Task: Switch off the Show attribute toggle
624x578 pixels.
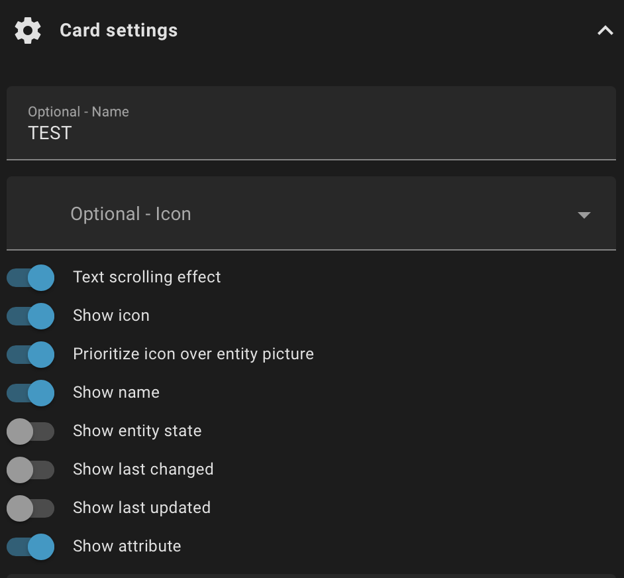Action: (30, 546)
